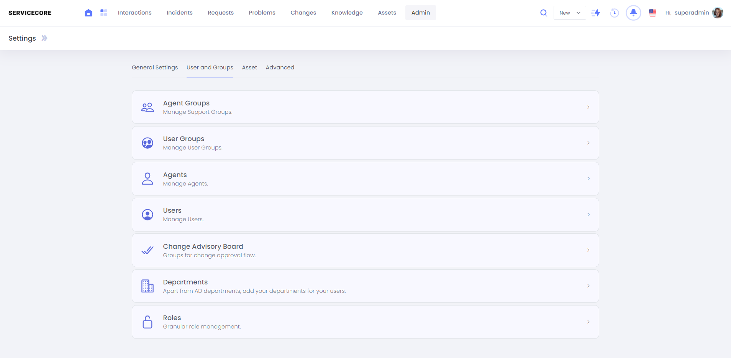Expand the Roles row arrow

click(x=588, y=322)
